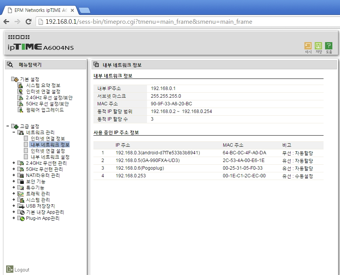Click the MAC address 2C-53-4A-00-E6-1E
The width and height of the screenshot is (340, 275).
(244, 160)
